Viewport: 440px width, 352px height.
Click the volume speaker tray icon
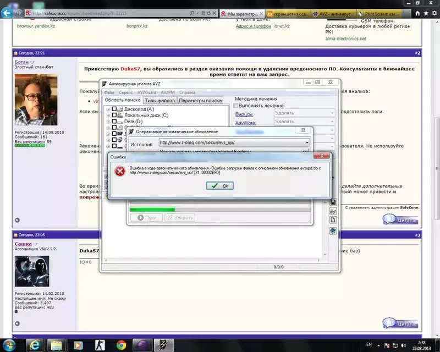pos(403,345)
